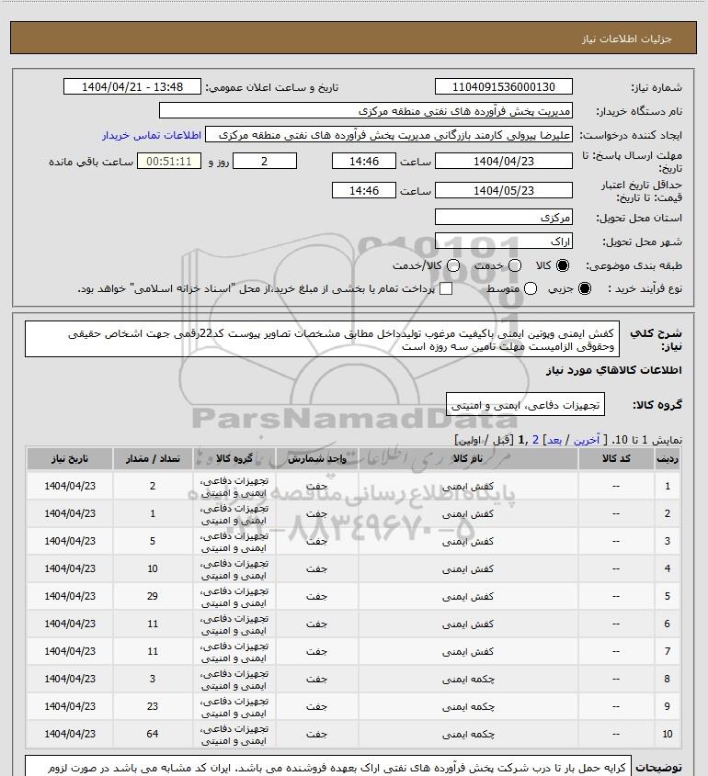
Task: Choose the جزیی purchase type radio
Action: [x=585, y=288]
